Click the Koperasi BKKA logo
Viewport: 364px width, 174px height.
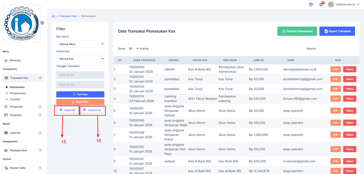pyautogui.click(x=21, y=24)
